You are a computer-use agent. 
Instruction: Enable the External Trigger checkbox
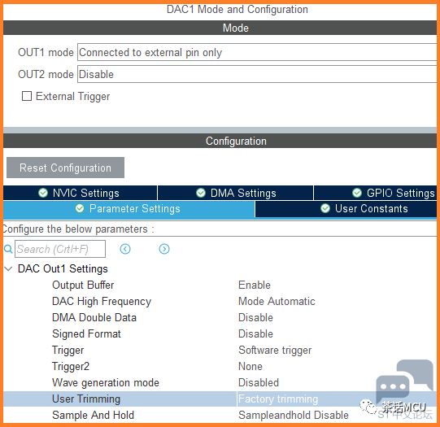(27, 96)
